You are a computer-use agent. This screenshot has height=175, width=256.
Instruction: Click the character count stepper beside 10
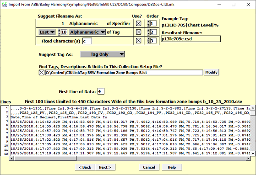59,32
